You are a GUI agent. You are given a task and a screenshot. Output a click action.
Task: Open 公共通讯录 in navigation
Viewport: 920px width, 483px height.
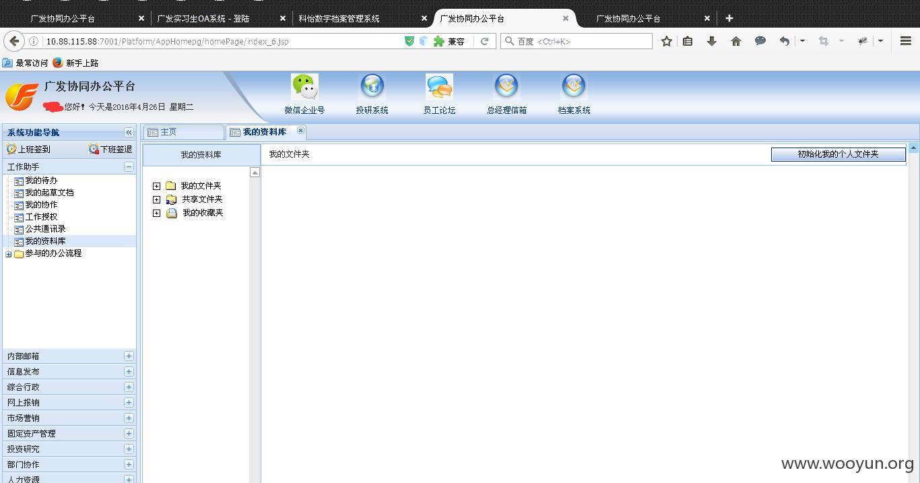[x=45, y=229]
